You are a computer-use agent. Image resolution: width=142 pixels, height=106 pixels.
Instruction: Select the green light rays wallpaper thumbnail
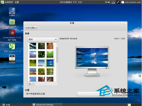click(x=50, y=54)
